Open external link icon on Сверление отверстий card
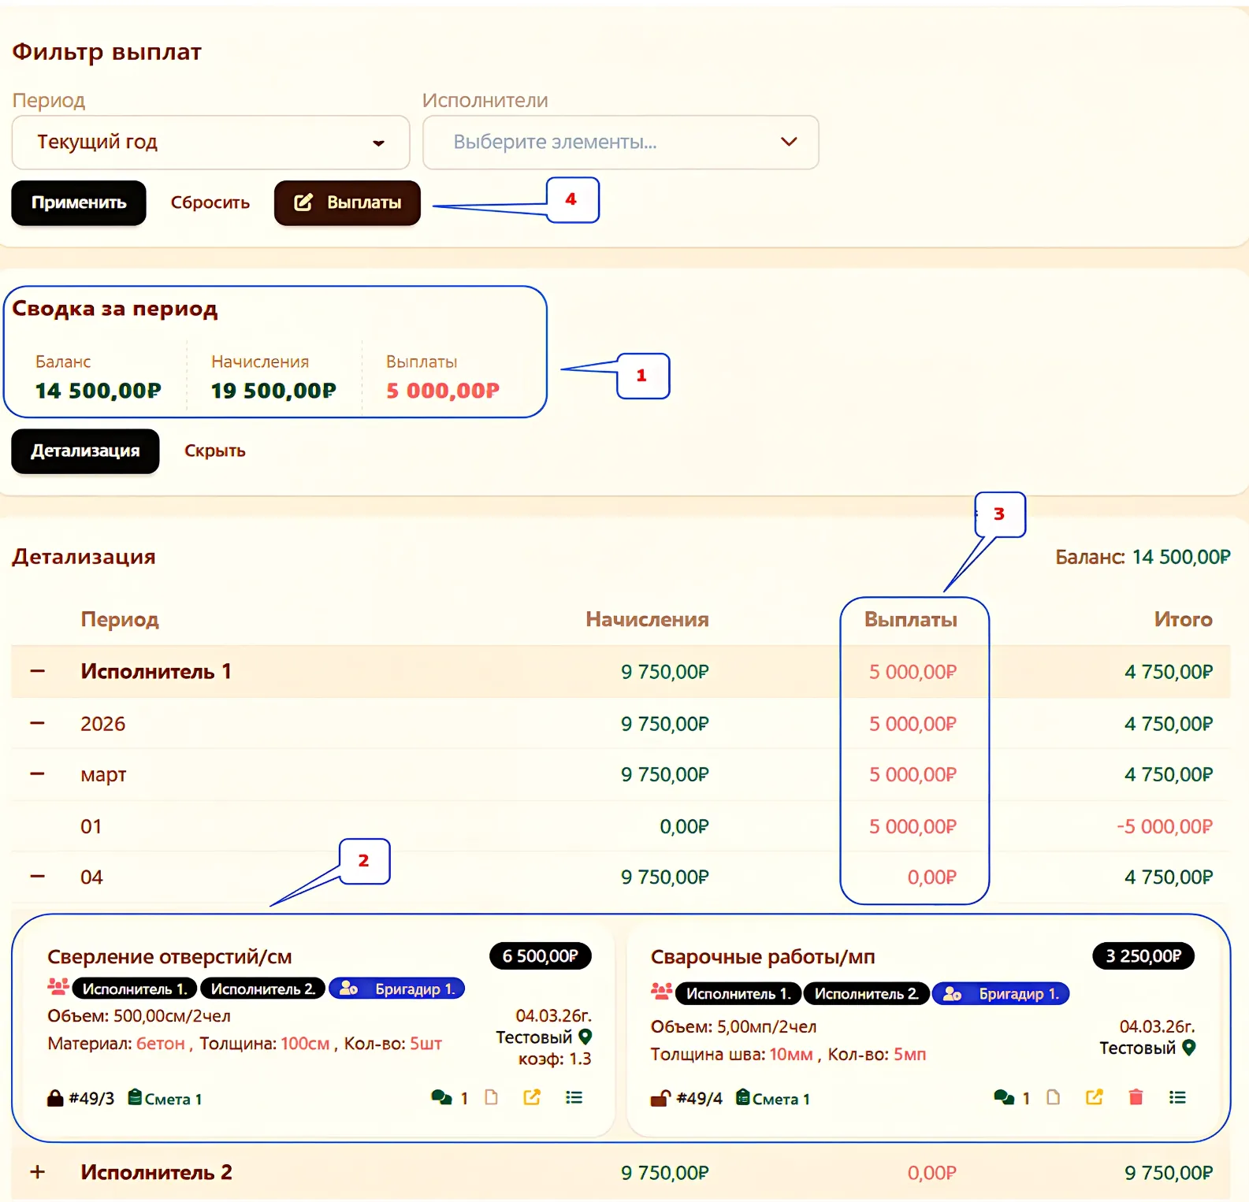The width and height of the screenshot is (1249, 1202). [532, 1097]
